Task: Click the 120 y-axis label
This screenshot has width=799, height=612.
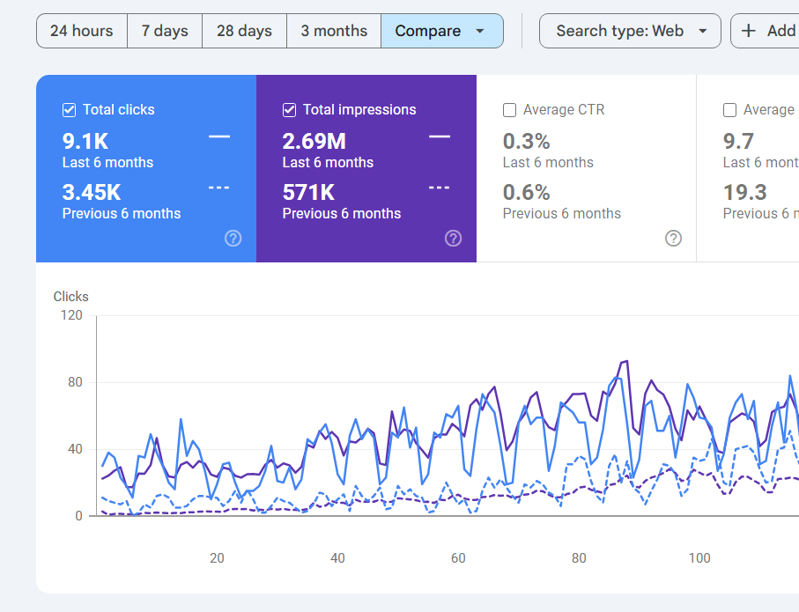Action: click(x=71, y=315)
